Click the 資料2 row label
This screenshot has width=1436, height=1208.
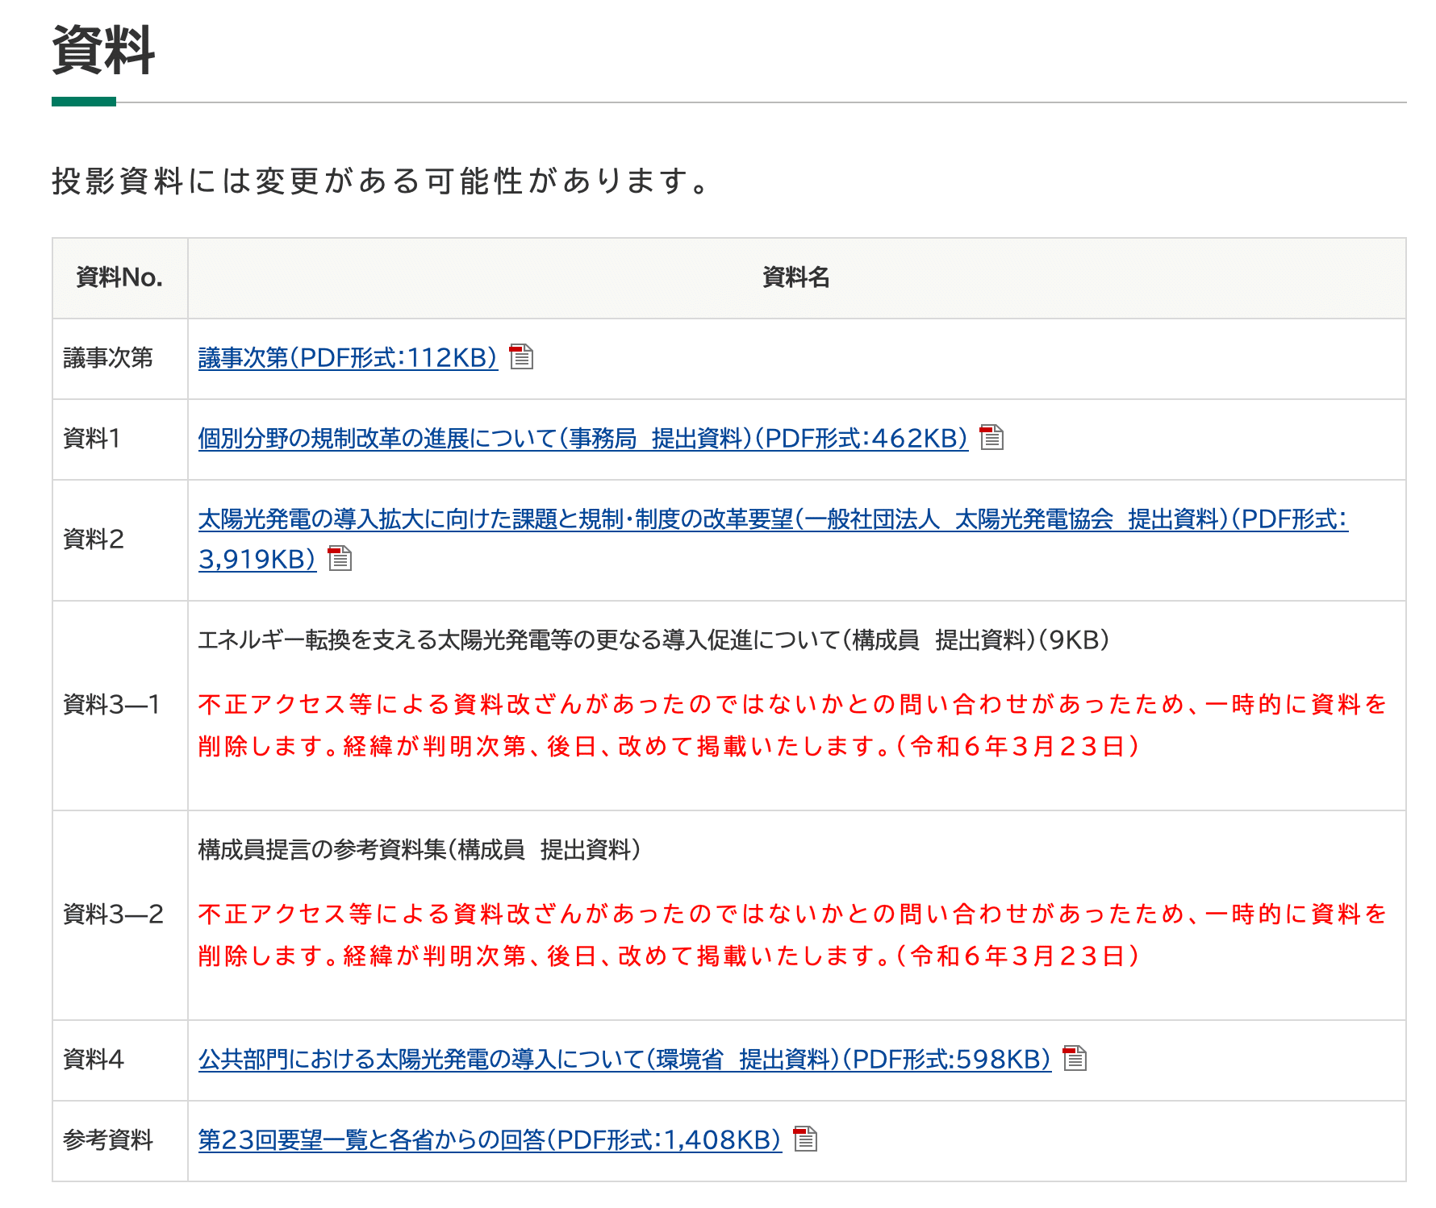tap(94, 539)
